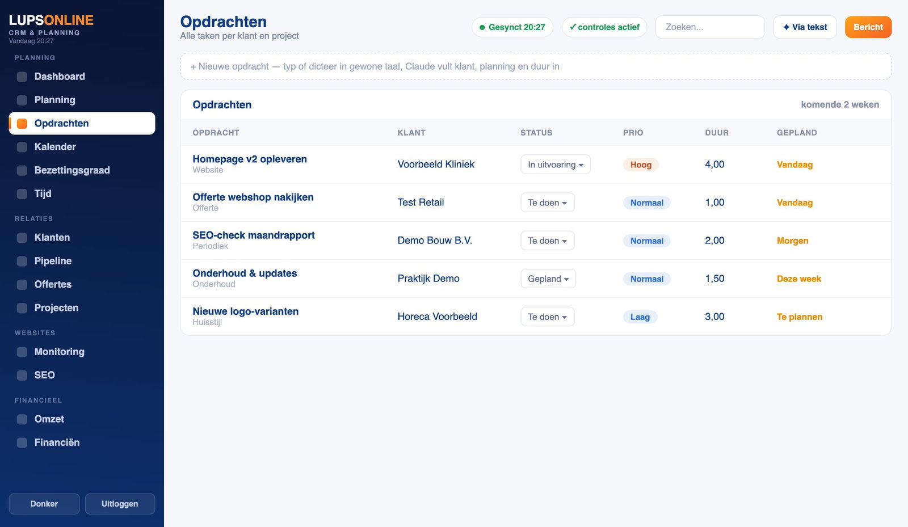Open the SEO-check maandrapport task

tap(254, 235)
